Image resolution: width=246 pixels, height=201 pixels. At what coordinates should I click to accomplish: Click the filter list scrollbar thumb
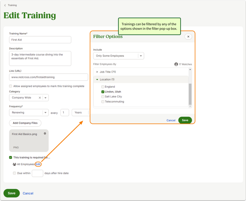[190, 94]
